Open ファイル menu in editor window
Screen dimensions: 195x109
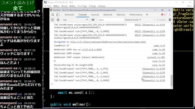click(x=48, y=6)
